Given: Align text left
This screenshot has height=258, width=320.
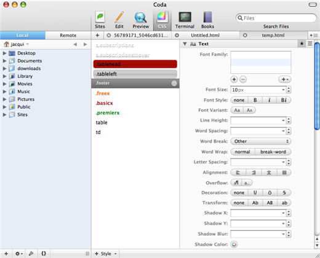Looking at the screenshot, I should coord(238,173).
